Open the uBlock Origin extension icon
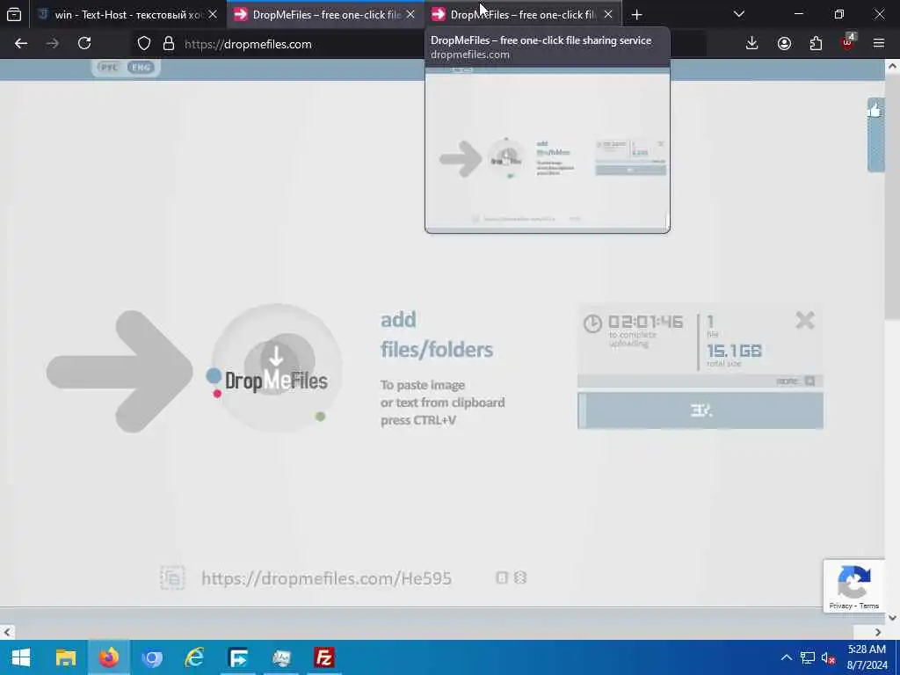This screenshot has height=675, width=900. click(848, 42)
